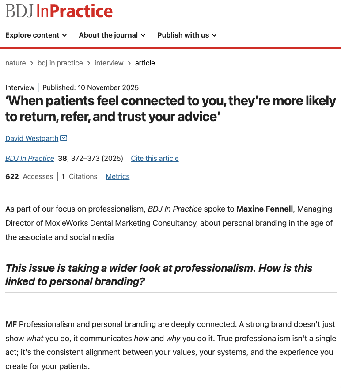
Task: Open the interview breadcrumb link
Action: click(x=109, y=63)
